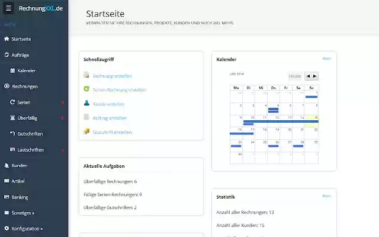Open the Aufträge menu item
The width and height of the screenshot is (379, 237).
(20, 55)
